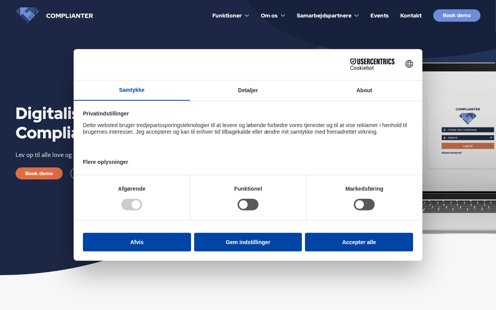The image size is (496, 310).
Task: Toggle the Afgørende cookie switch
Action: click(132, 205)
